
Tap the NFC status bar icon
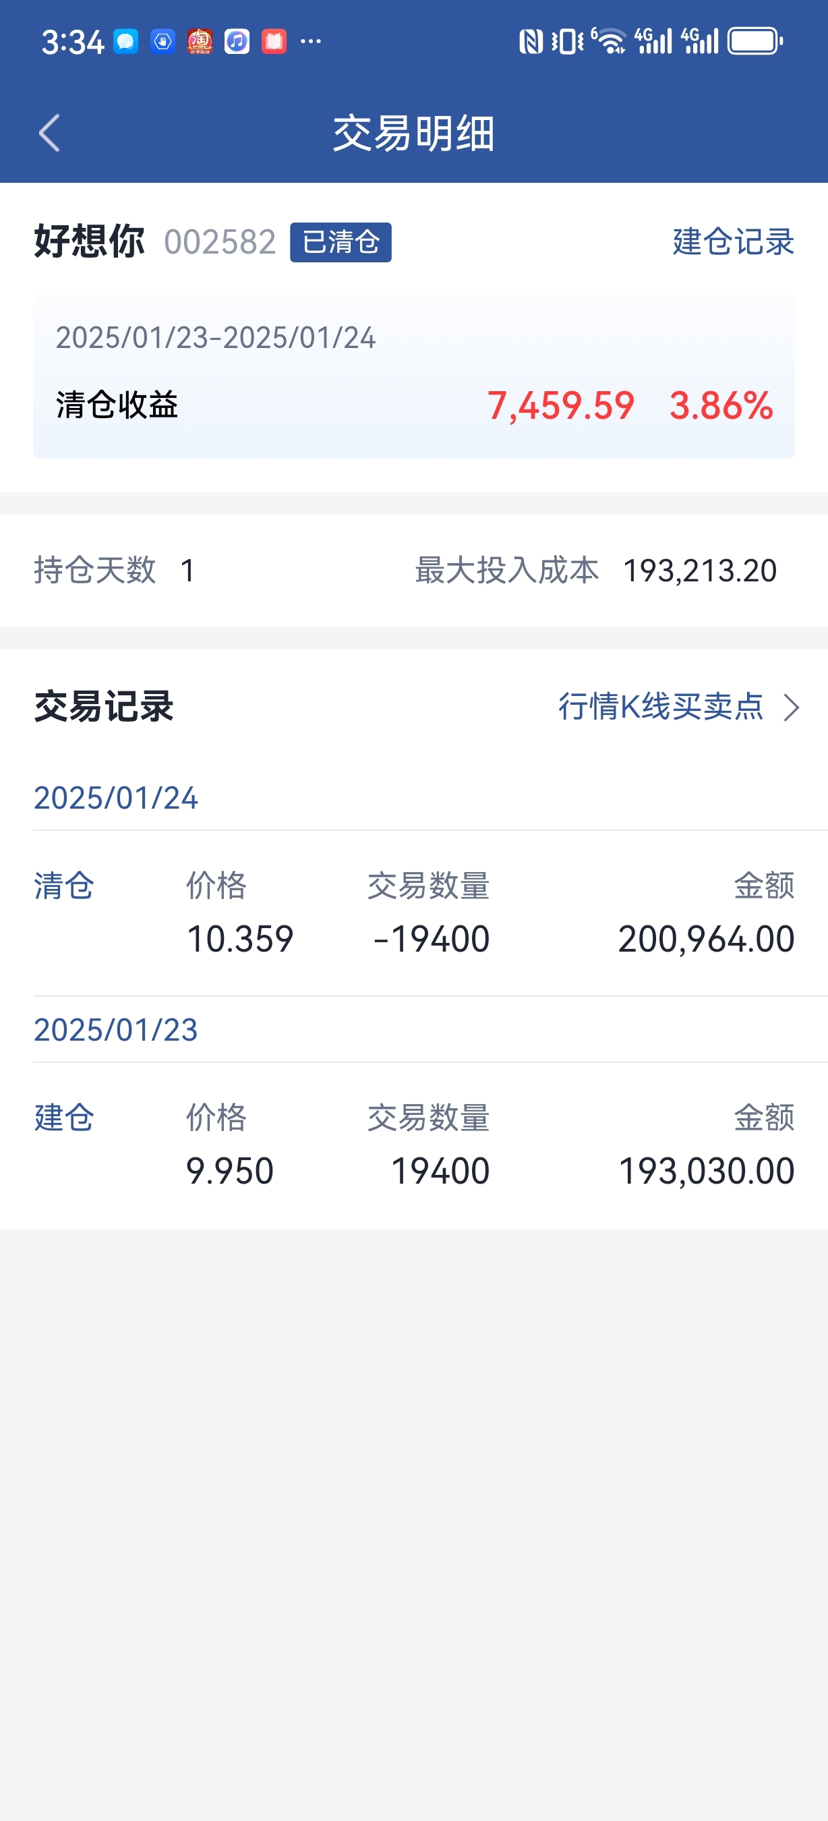531,42
